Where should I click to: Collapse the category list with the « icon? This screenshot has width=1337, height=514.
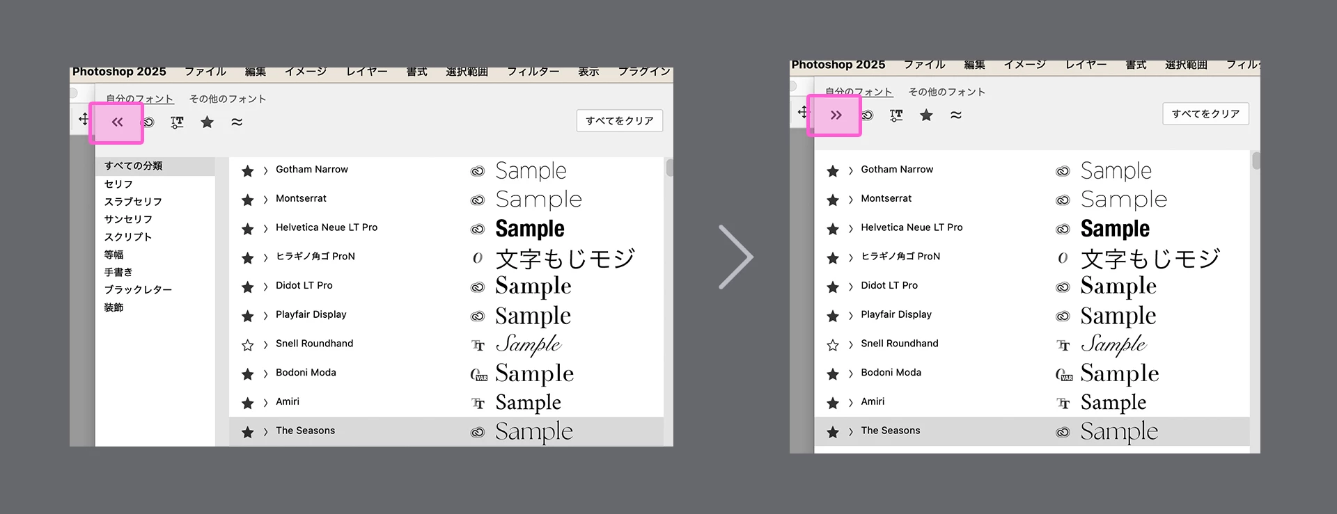click(x=117, y=122)
